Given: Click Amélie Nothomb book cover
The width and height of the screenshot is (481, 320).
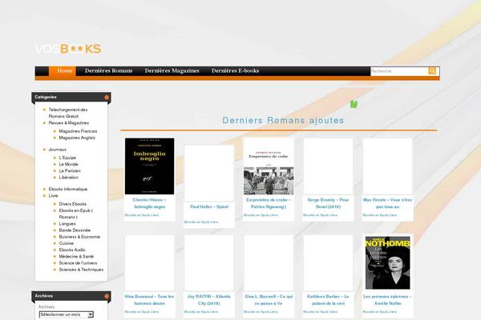Looking at the screenshot, I should 387,262.
